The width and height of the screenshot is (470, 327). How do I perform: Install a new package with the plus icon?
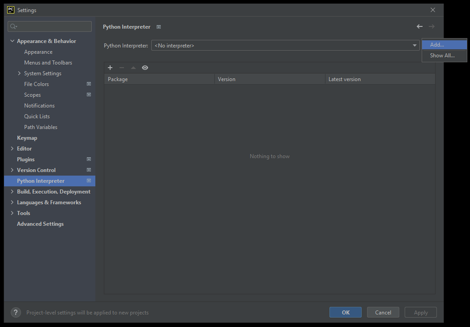(x=110, y=68)
